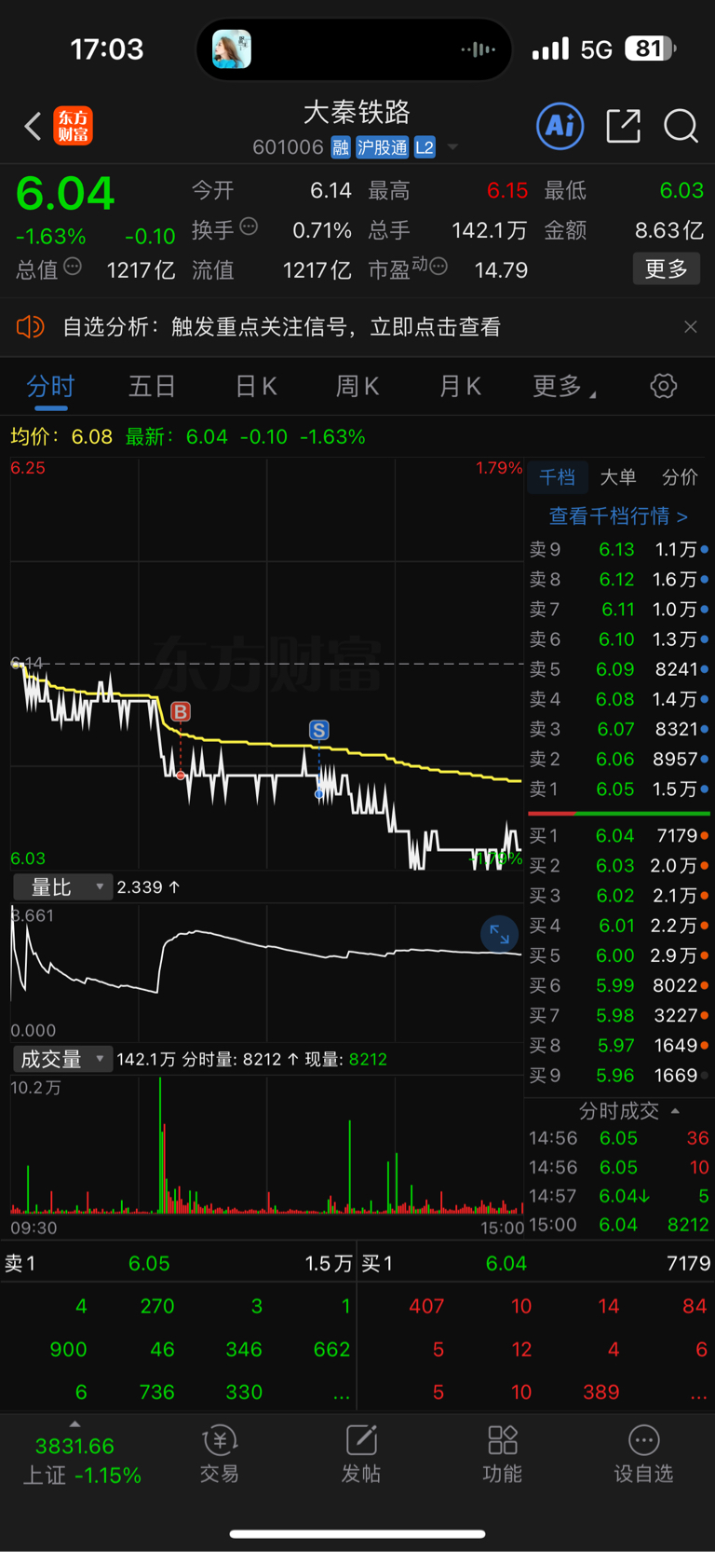Tap the back arrow icon

coord(33,126)
